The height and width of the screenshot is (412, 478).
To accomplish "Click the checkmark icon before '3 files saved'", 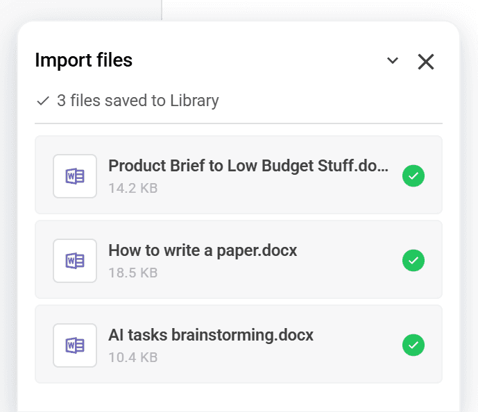I will tap(43, 101).
